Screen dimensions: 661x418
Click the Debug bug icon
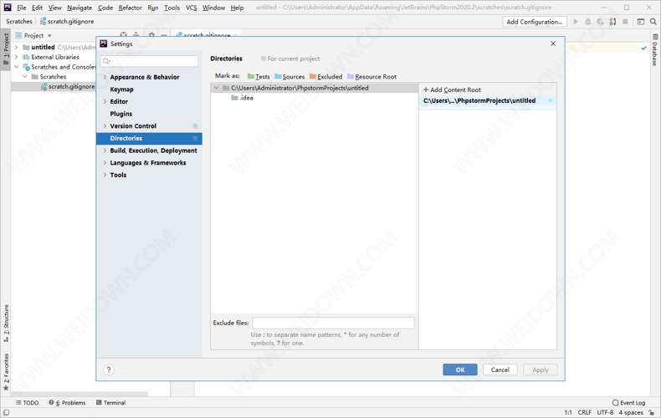(x=588, y=22)
